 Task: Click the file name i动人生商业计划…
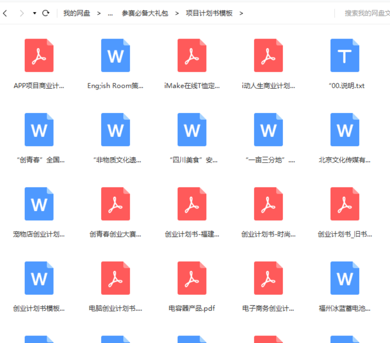[269, 86]
